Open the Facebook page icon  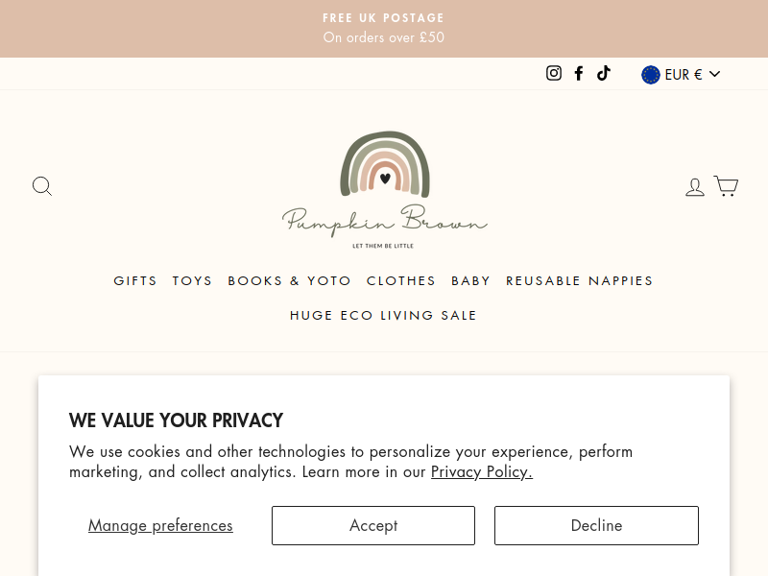click(x=579, y=74)
